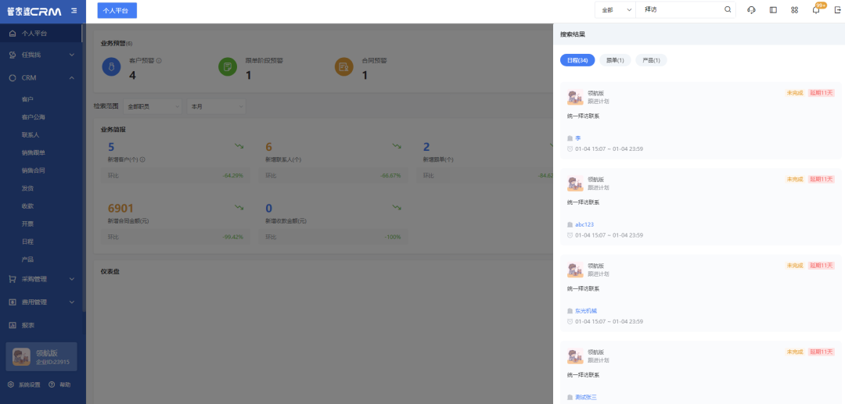
Task: Click avatar in the 李 schedule card
Action: point(576,97)
